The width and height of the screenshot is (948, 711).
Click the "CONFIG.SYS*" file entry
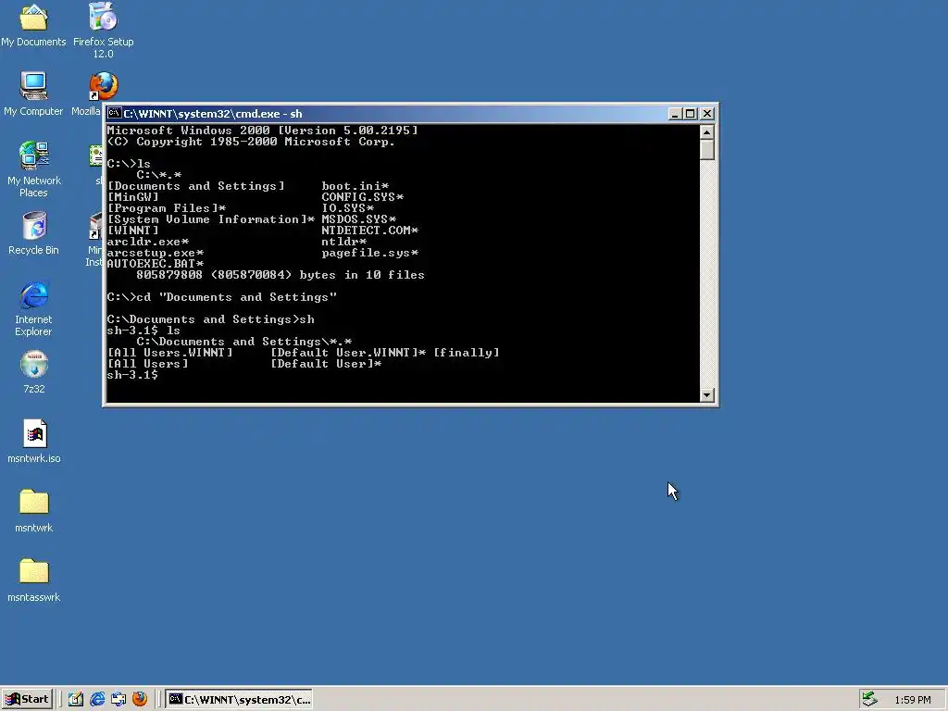(363, 197)
